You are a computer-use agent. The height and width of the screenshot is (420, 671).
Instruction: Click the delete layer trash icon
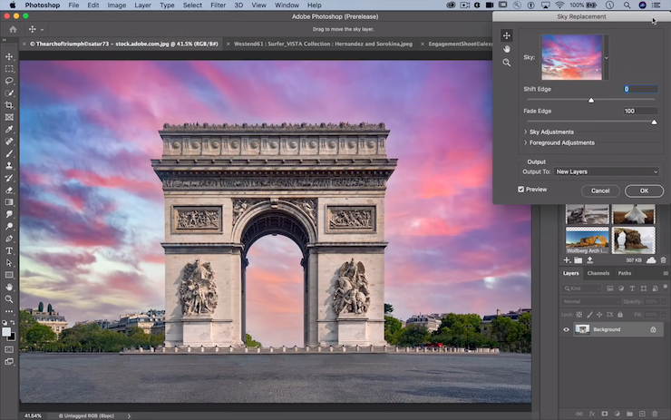(656, 414)
